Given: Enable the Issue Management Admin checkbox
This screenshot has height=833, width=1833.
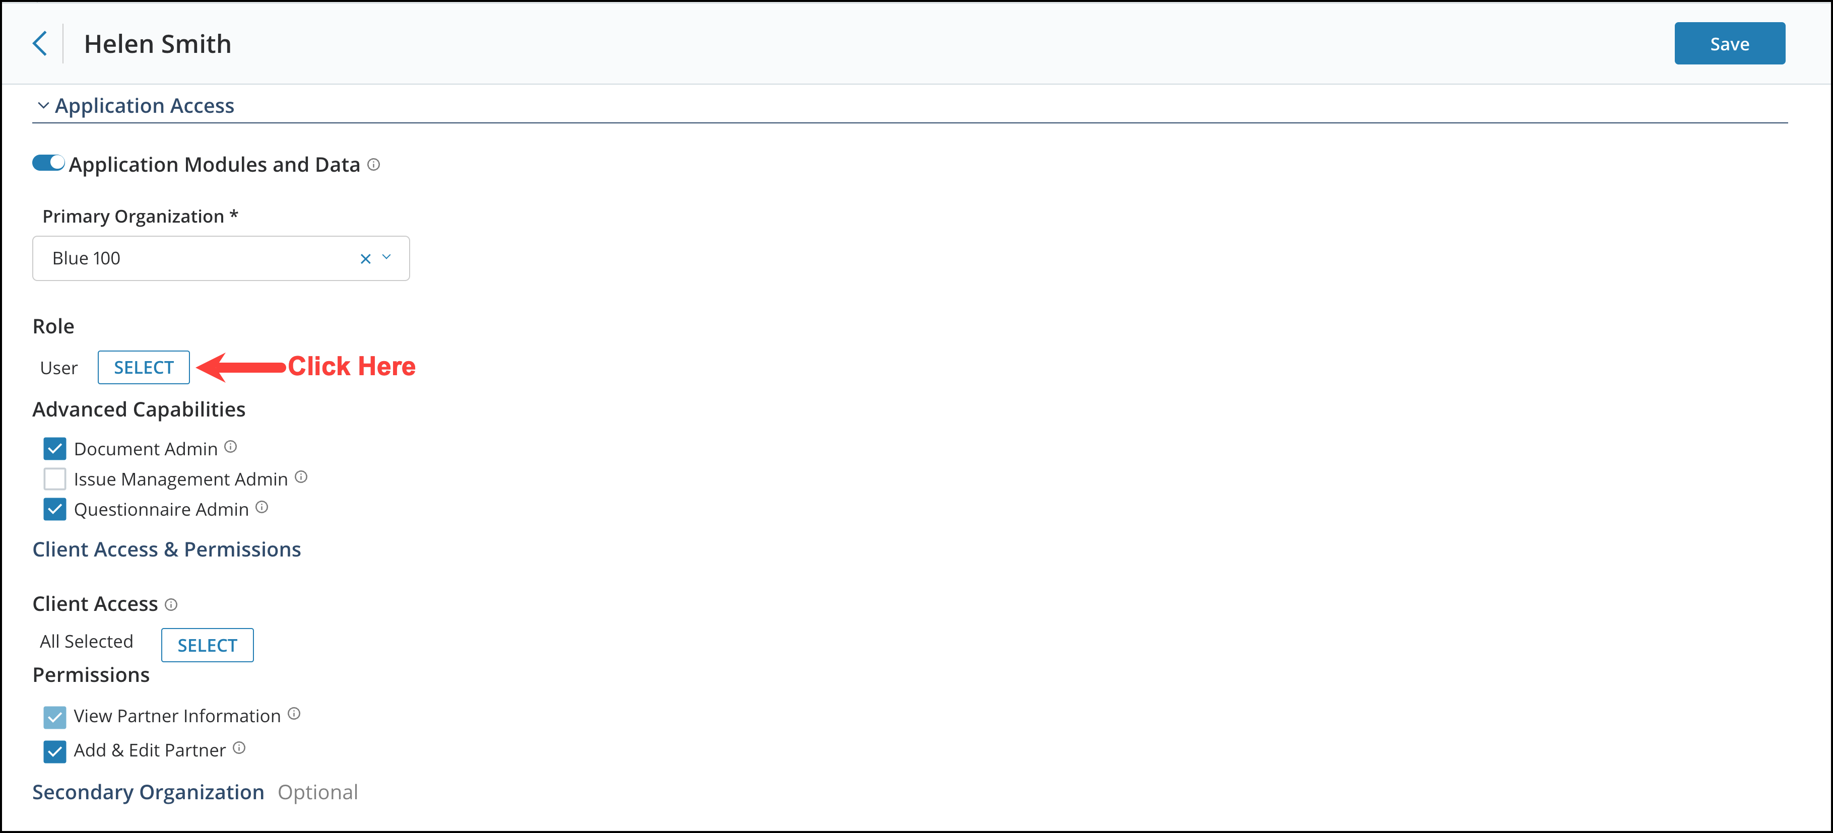Looking at the screenshot, I should (55, 479).
